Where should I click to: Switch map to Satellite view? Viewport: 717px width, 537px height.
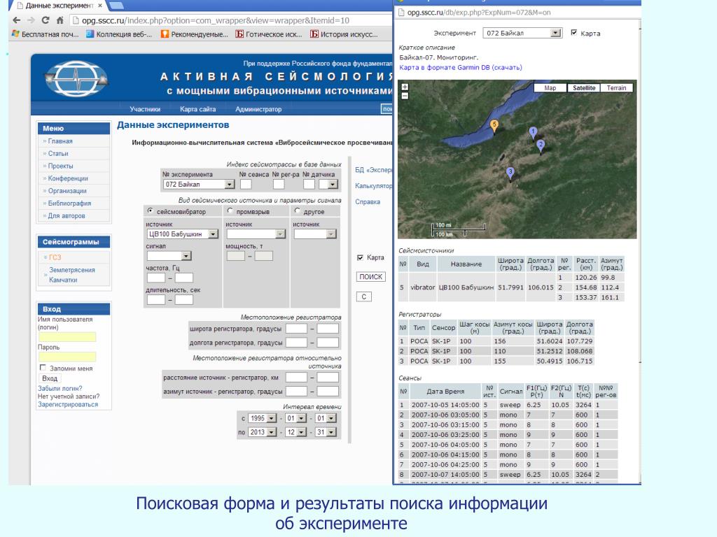(584, 87)
